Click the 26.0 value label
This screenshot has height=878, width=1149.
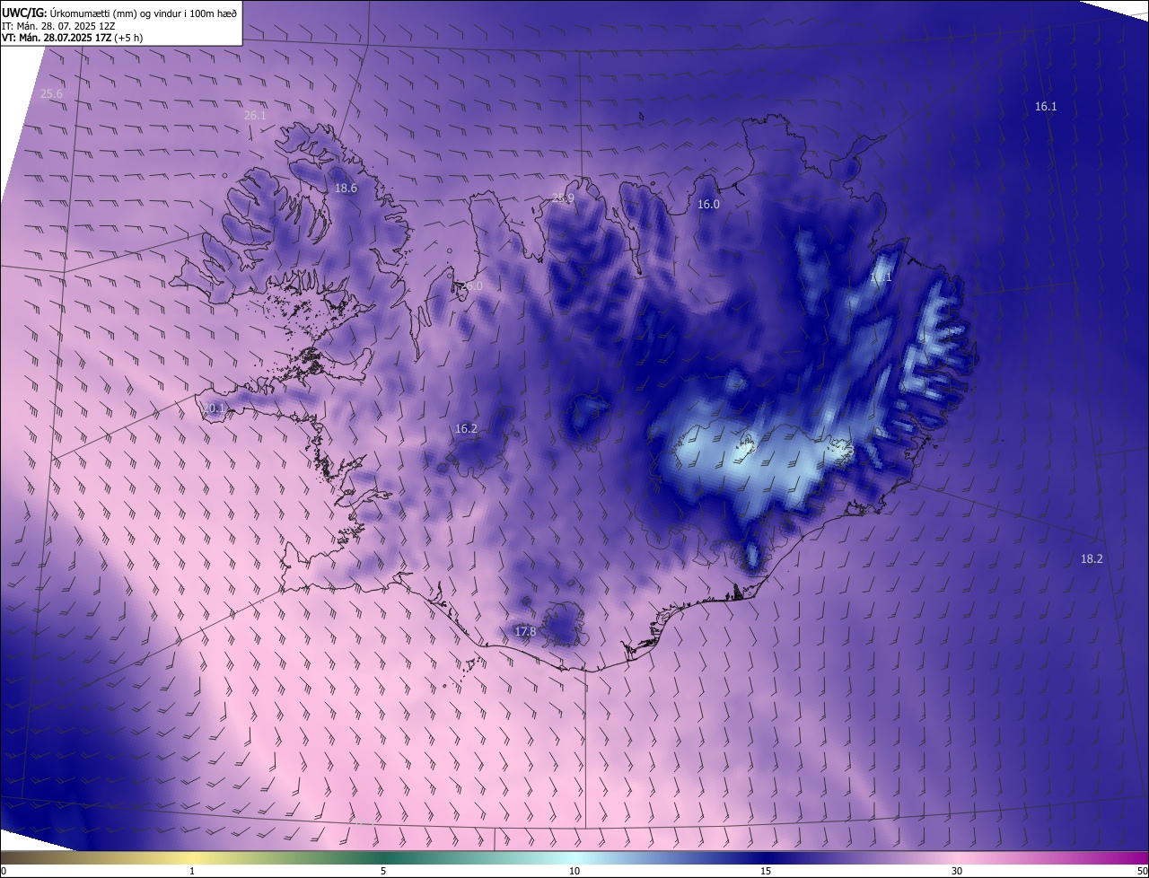471,286
